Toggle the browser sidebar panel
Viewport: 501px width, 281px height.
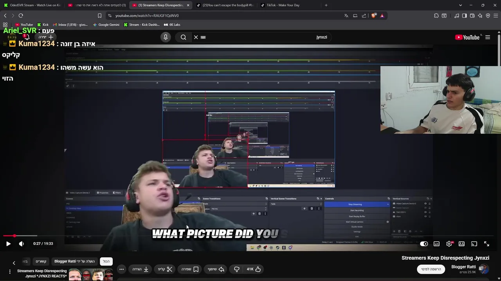coord(464,16)
